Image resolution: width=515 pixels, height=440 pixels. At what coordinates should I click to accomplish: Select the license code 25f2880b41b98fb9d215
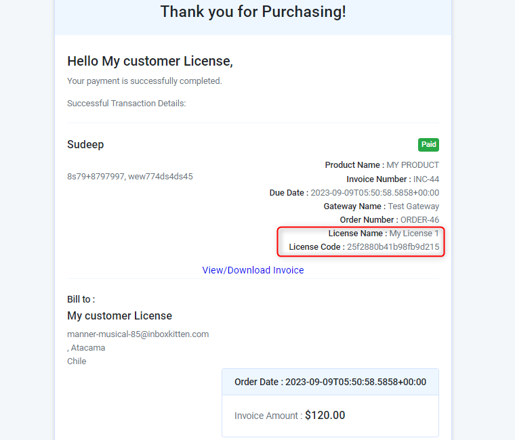[393, 247]
